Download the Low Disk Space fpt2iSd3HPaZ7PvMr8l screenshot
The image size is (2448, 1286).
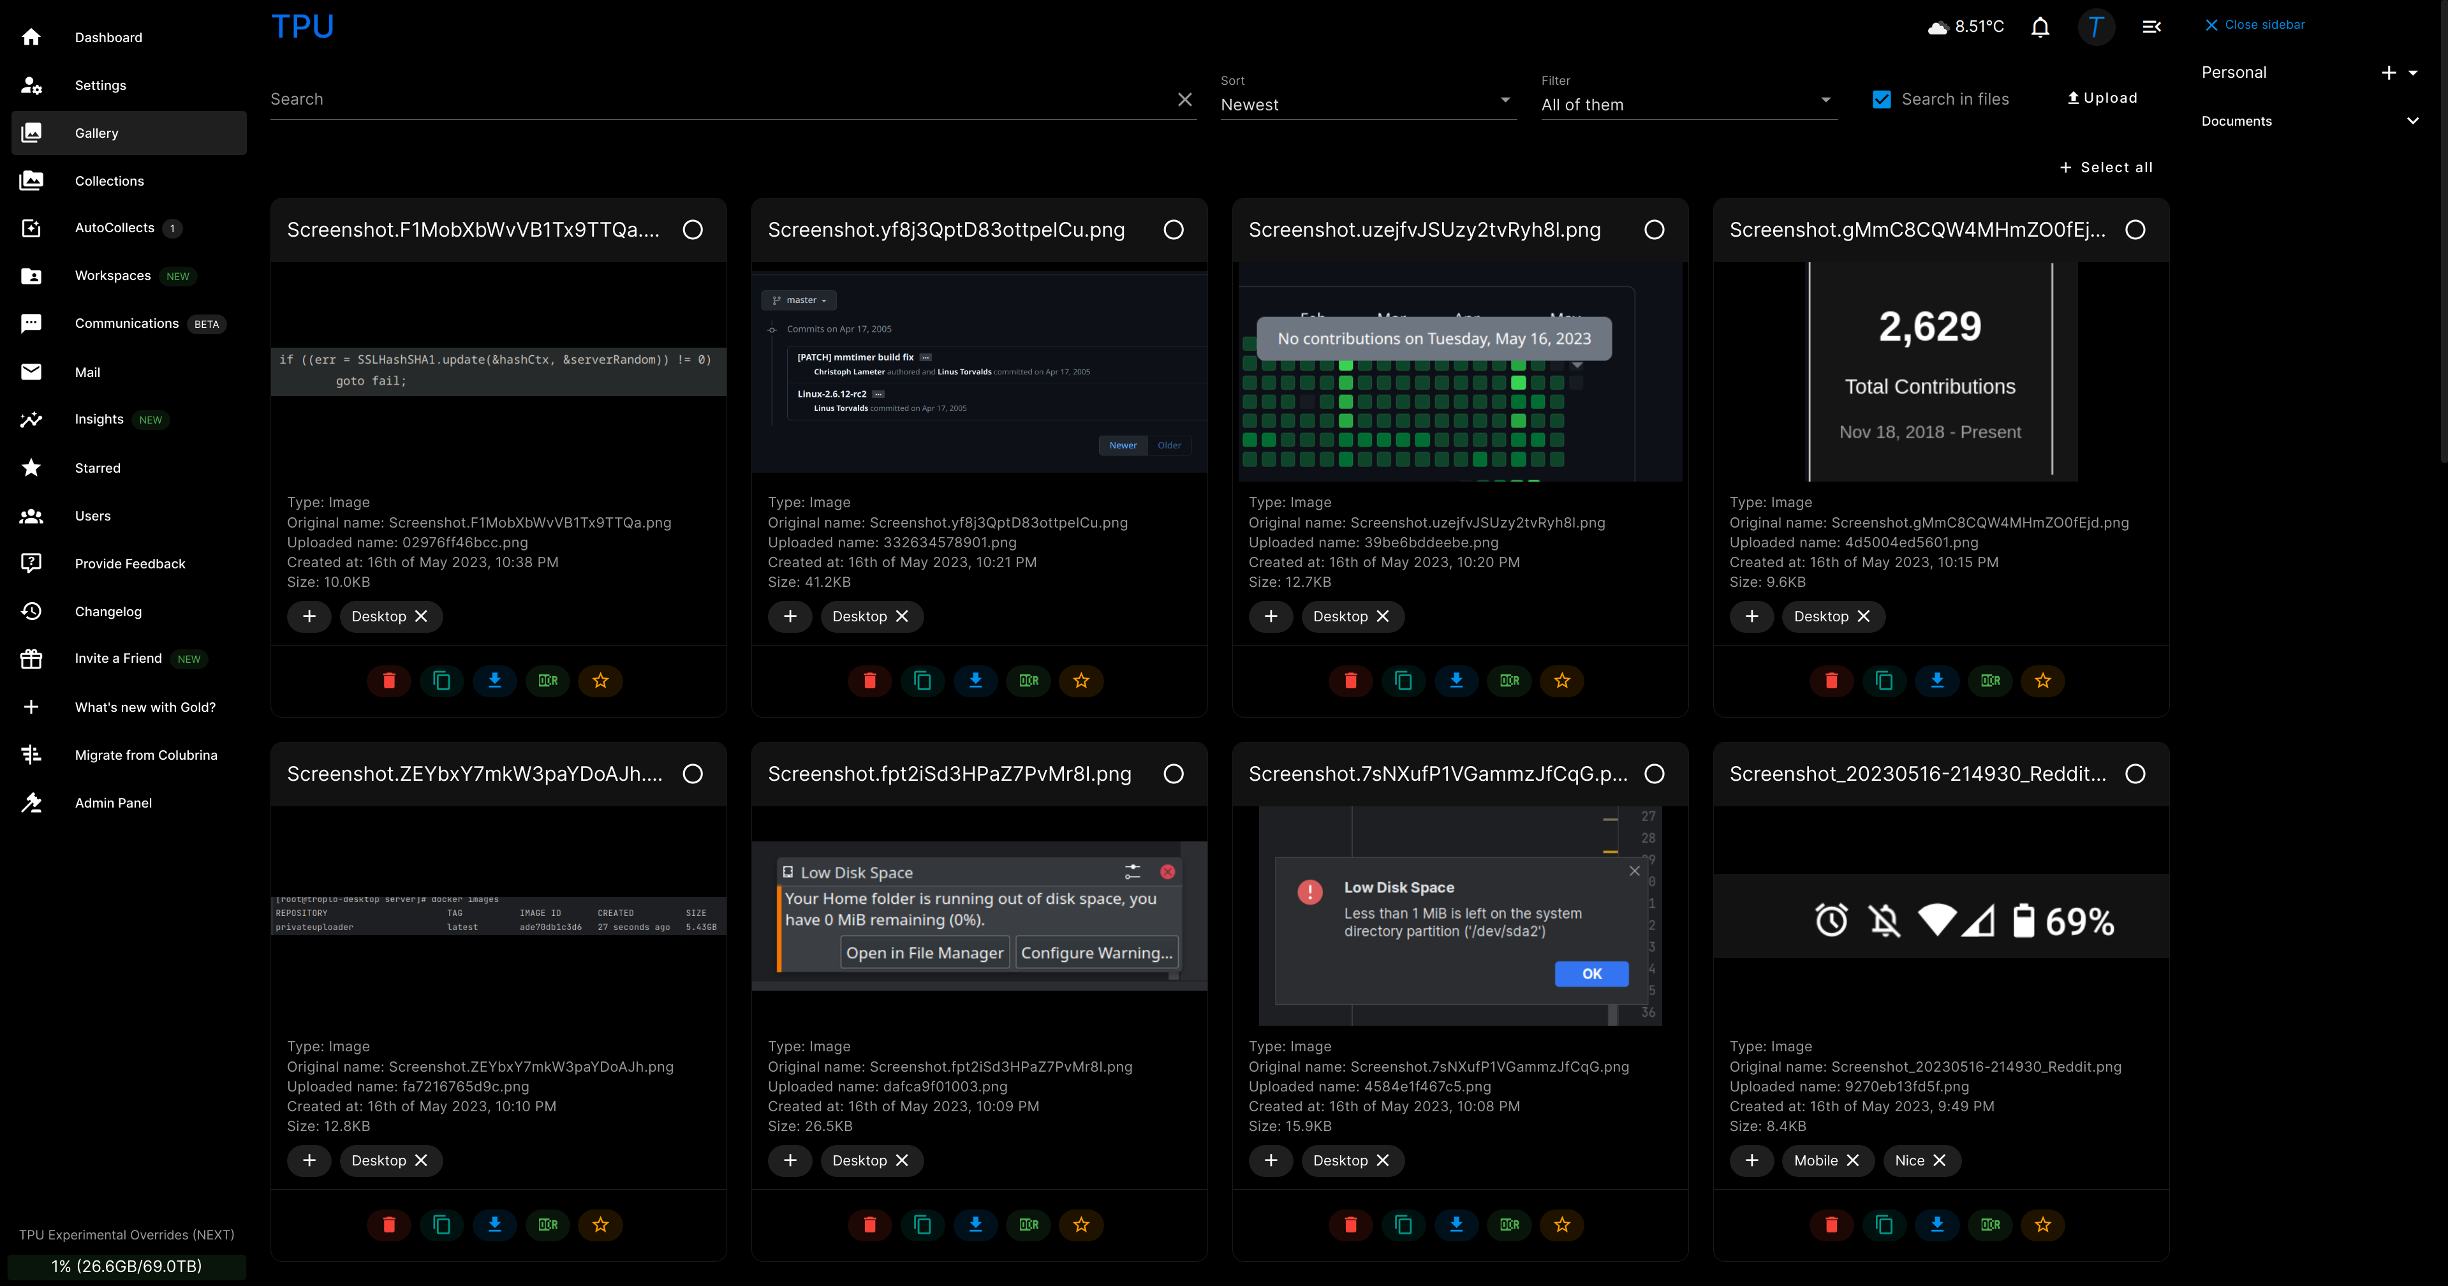(975, 1224)
